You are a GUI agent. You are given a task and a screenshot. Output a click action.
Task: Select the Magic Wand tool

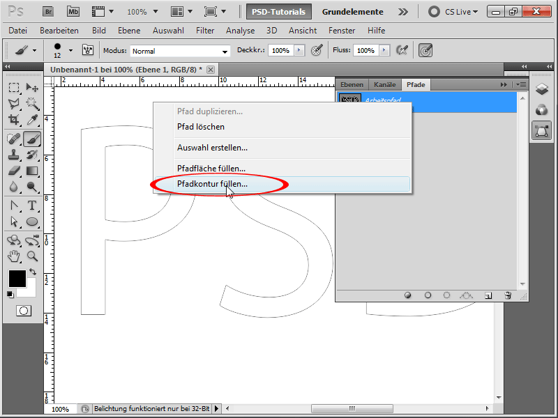click(32, 104)
